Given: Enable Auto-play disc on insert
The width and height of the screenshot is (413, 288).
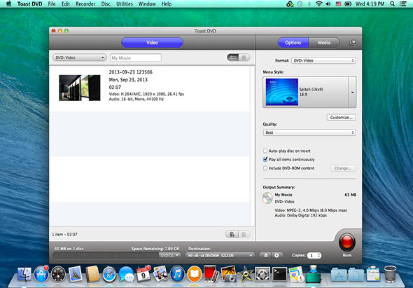Looking at the screenshot, I should (x=265, y=151).
